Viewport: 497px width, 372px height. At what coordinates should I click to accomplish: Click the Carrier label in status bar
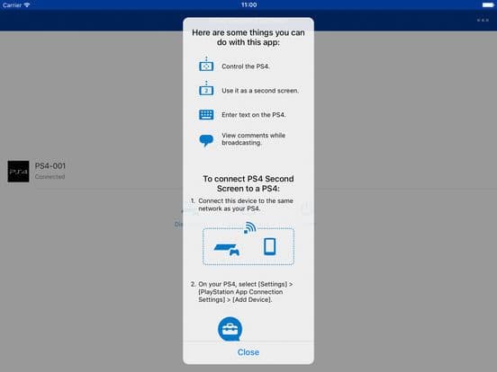click(x=12, y=5)
